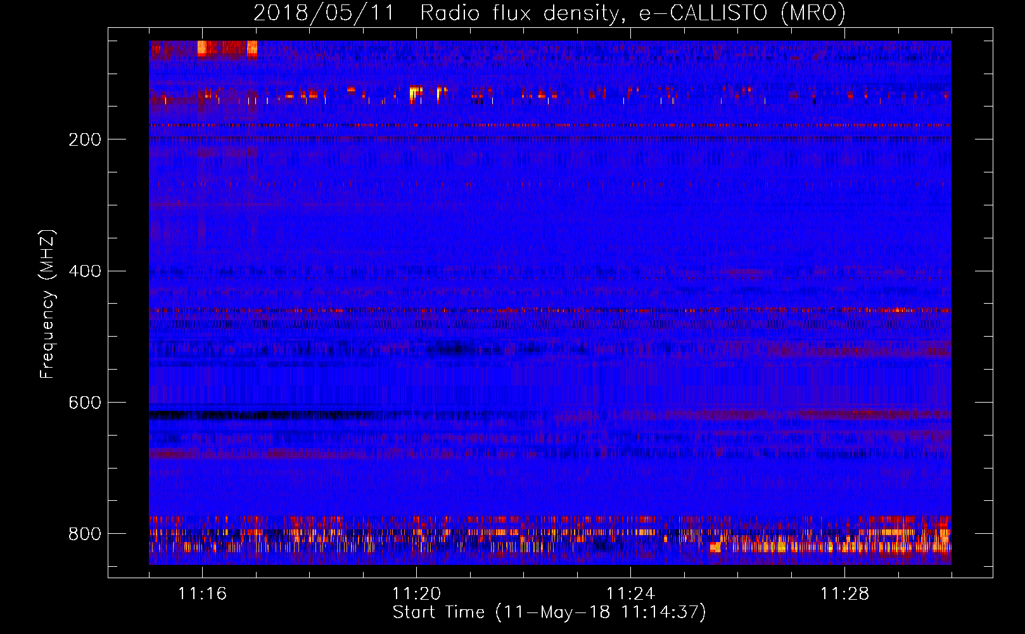This screenshot has height=634, width=1025.
Task: Click the 200 MHz axis tick label
Action: [85, 139]
